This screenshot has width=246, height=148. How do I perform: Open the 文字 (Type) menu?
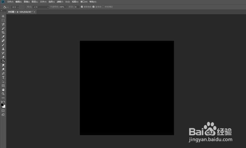(43, 2)
